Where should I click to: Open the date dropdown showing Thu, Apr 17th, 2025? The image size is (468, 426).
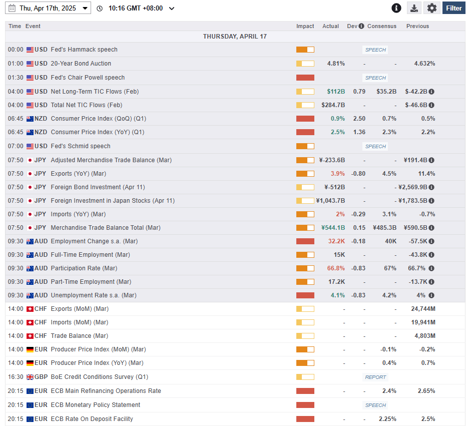point(49,8)
